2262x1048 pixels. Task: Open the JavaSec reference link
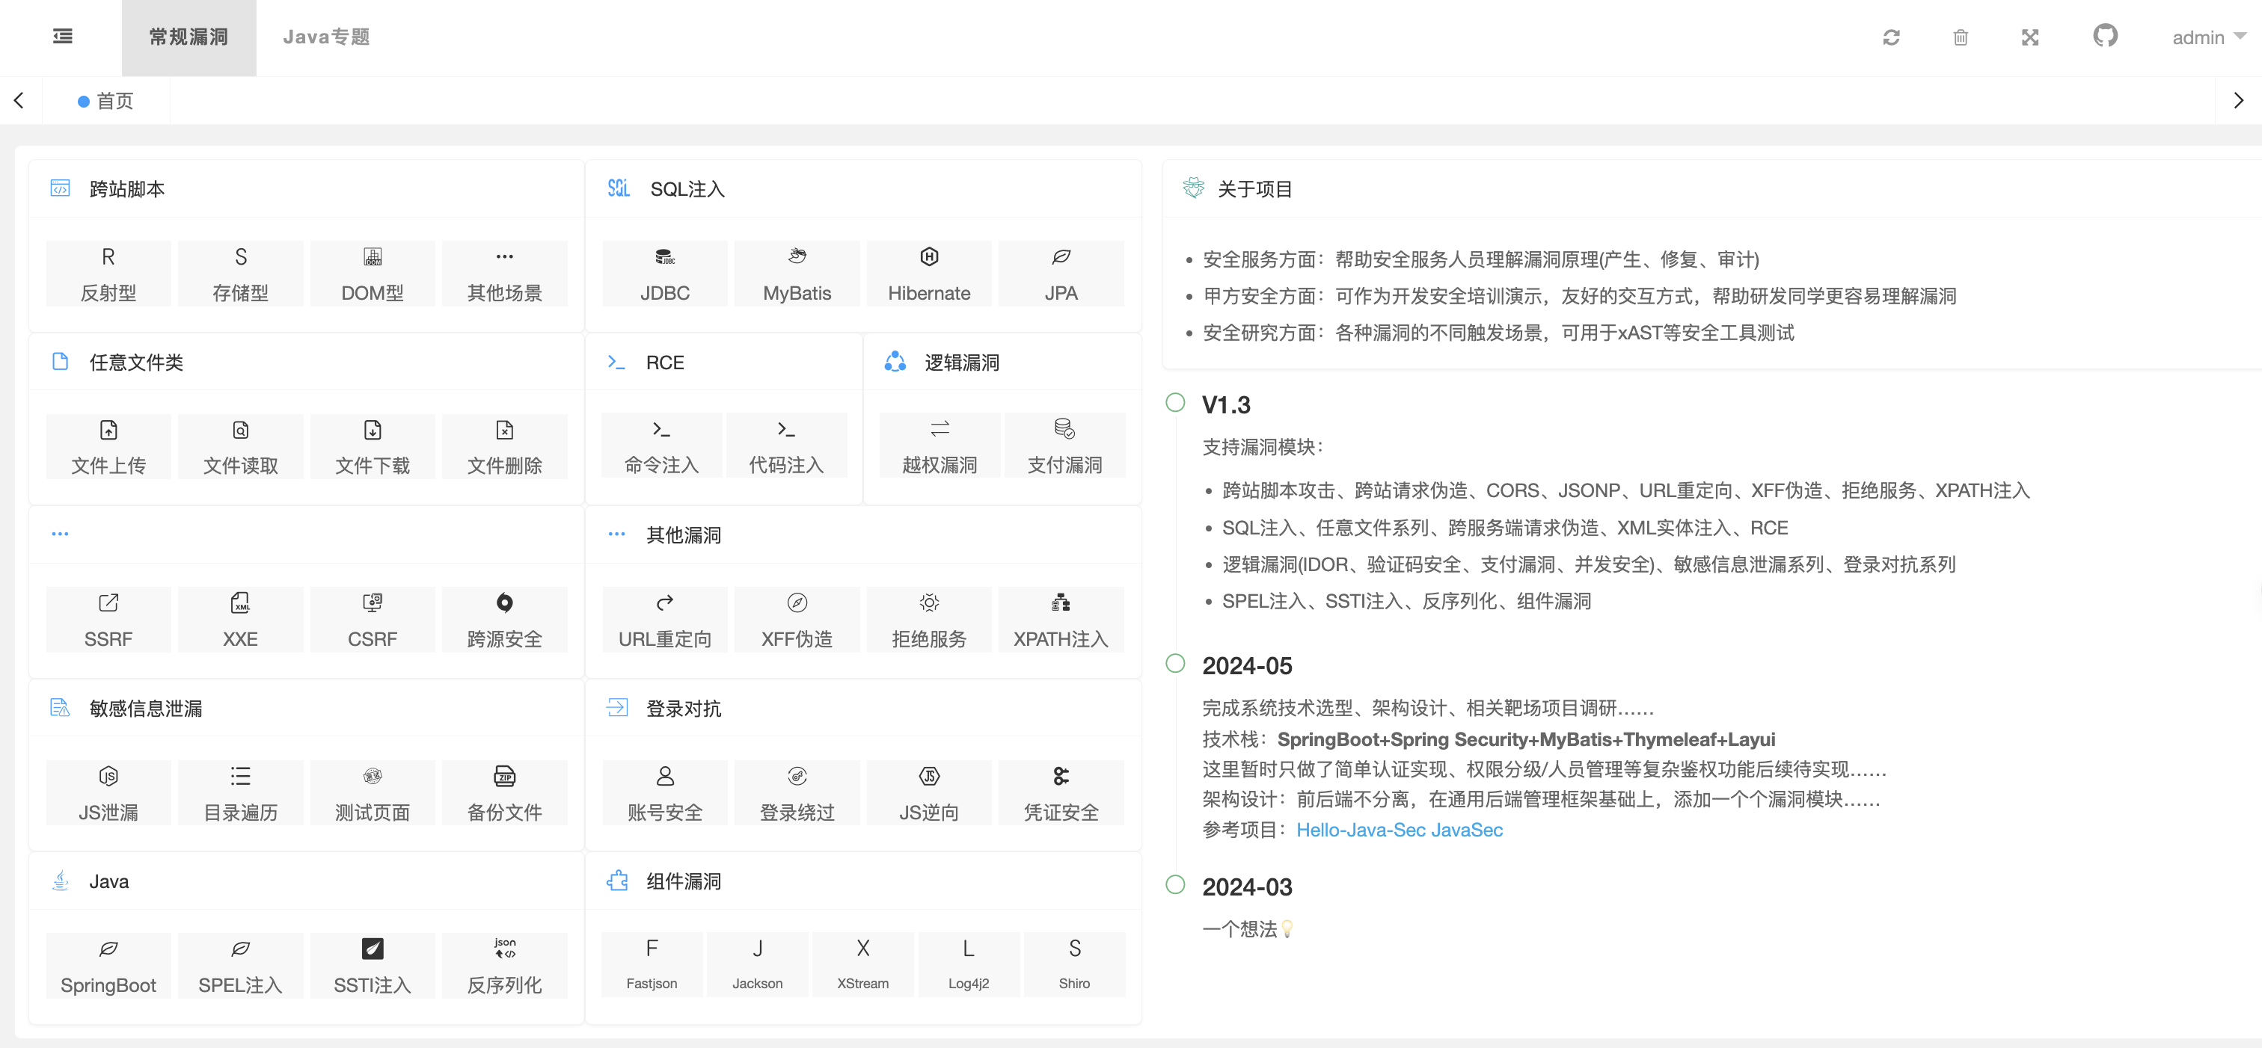pyautogui.click(x=1466, y=830)
